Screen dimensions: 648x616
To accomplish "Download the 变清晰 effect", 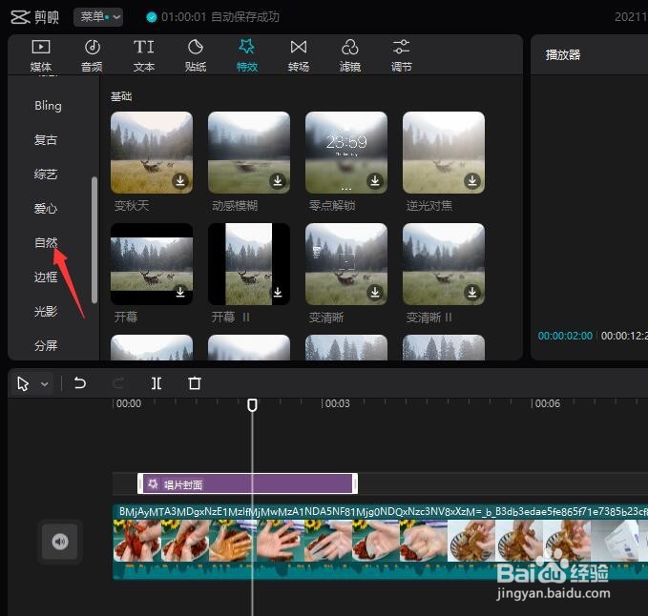I will [375, 292].
